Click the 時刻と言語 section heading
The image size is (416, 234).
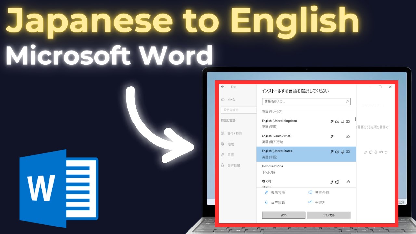click(228, 121)
